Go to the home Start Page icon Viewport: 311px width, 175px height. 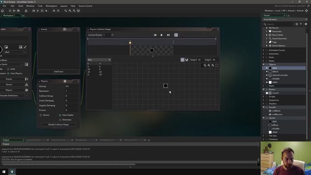pyautogui.click(x=2, y=11)
